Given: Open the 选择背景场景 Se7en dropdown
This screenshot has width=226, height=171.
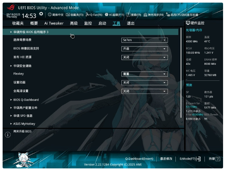Looking at the screenshot, I should pos(144,40).
